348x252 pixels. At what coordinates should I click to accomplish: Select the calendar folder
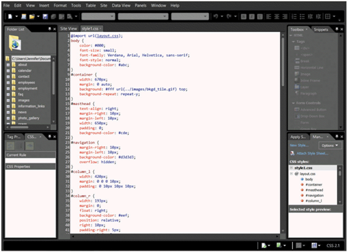click(24, 70)
